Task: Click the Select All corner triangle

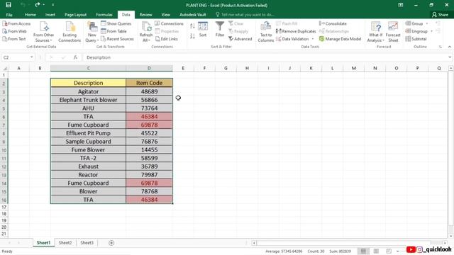Action: tap(5, 68)
